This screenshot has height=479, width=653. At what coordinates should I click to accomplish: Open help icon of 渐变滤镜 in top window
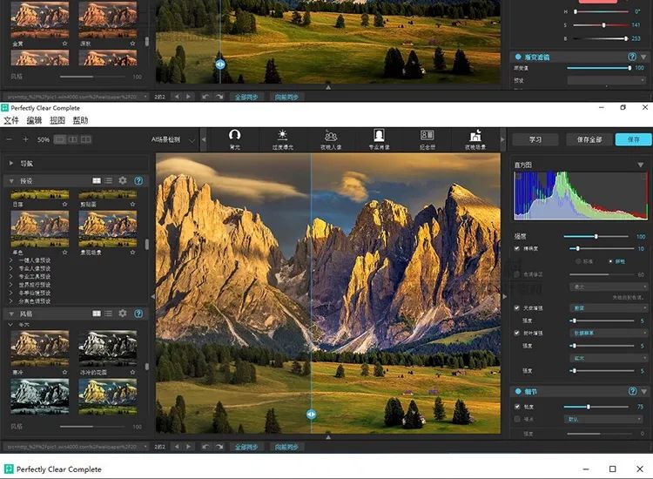(x=632, y=57)
